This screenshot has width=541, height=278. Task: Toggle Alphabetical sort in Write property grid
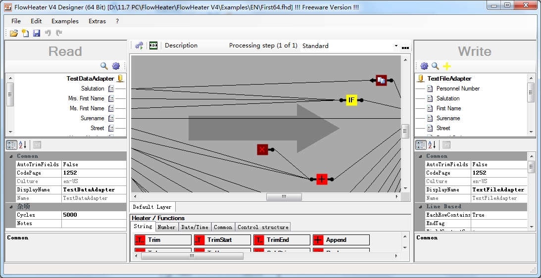coord(432,145)
